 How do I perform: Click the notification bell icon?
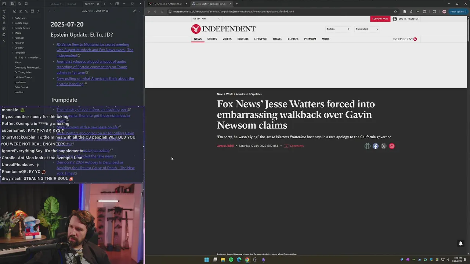point(460,243)
